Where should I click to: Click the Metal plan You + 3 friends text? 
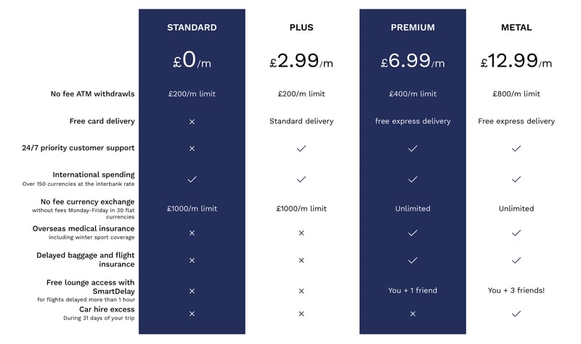(x=516, y=290)
